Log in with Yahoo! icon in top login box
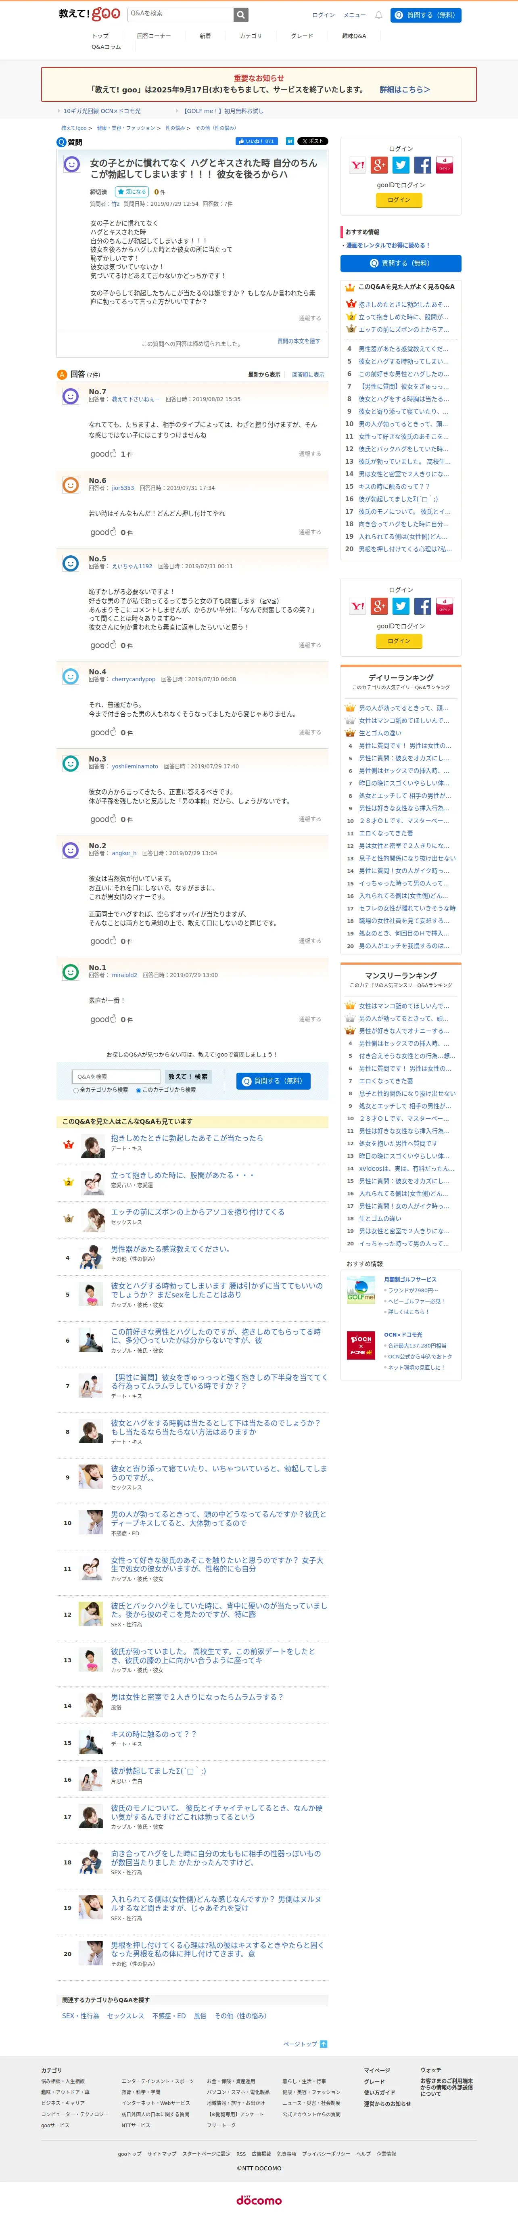The image size is (518, 2220). 358,165
